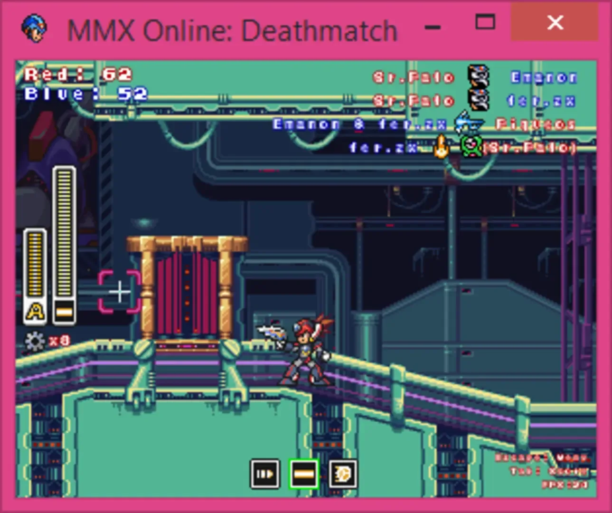Image resolution: width=612 pixels, height=513 pixels.
Task: Click the second helmet icon beside fer.zx
Action: coord(479,100)
